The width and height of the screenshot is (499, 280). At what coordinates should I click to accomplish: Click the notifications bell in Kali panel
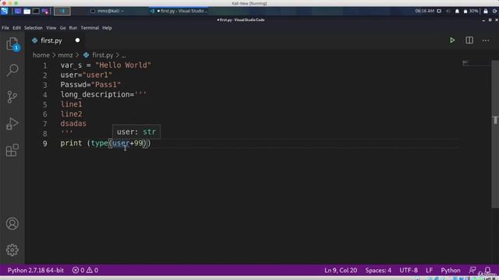[457, 11]
